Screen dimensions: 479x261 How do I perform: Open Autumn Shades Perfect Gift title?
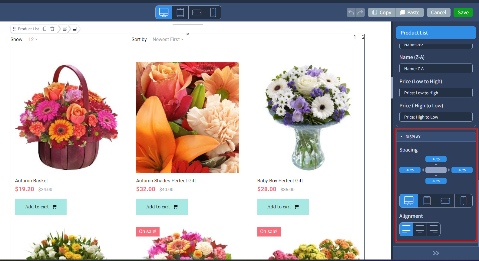click(x=166, y=181)
